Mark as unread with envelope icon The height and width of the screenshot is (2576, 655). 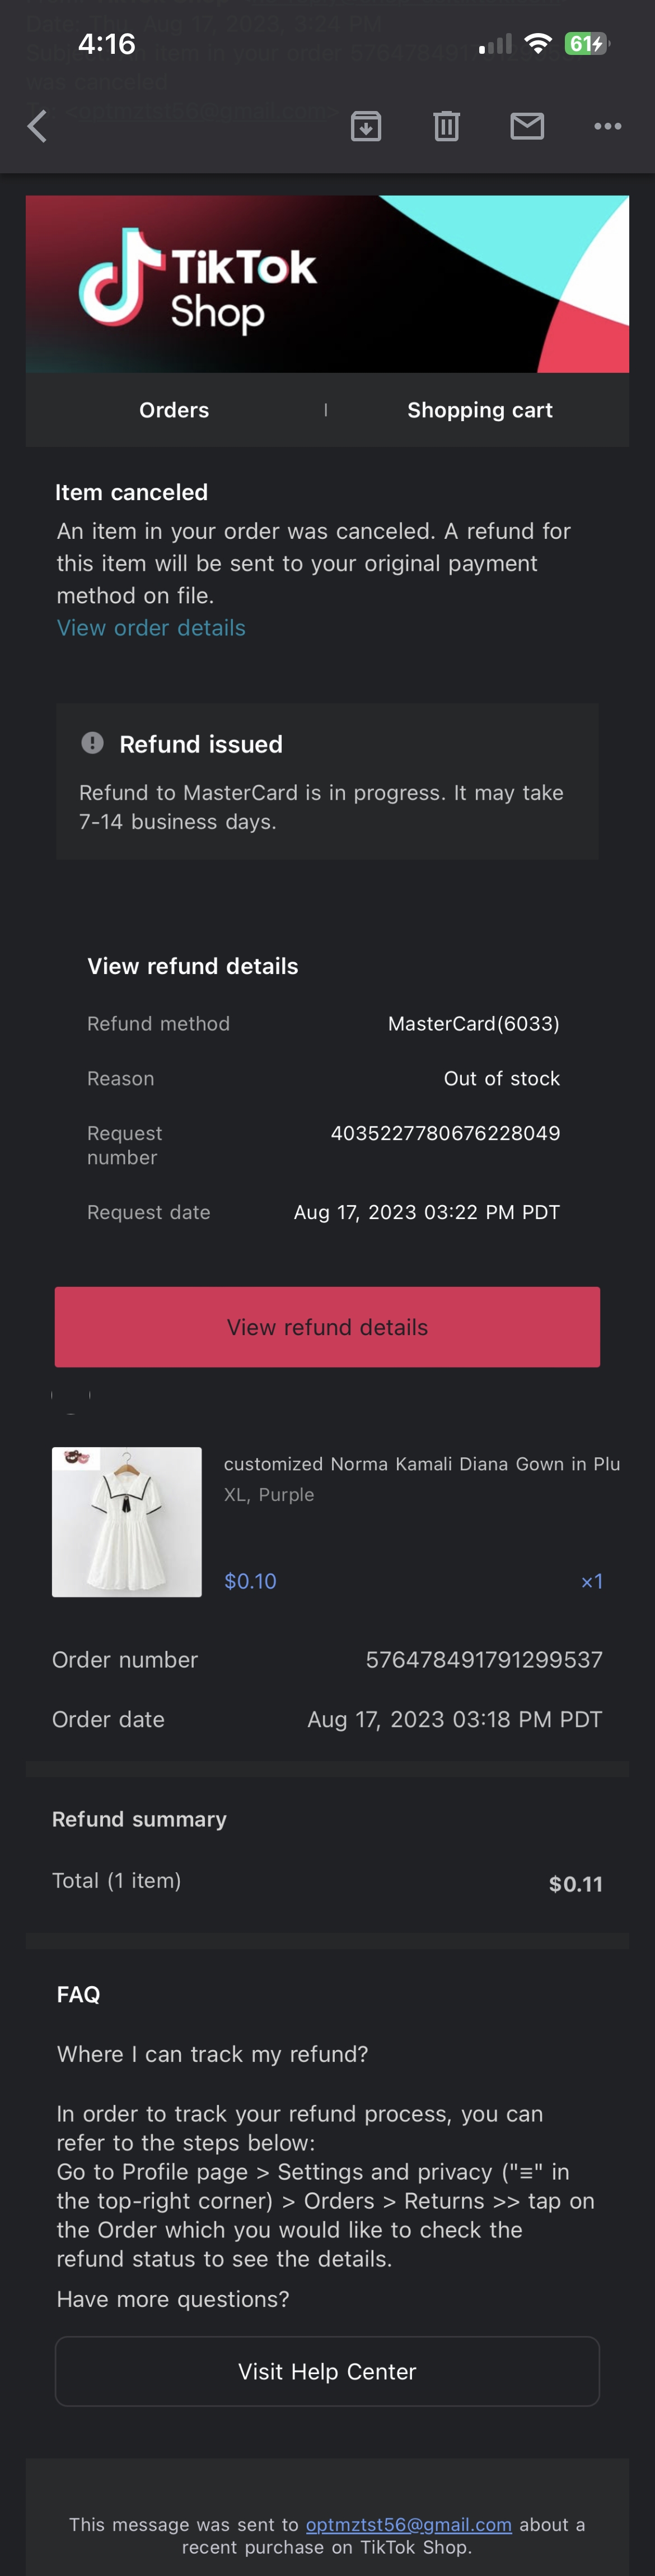tap(527, 126)
